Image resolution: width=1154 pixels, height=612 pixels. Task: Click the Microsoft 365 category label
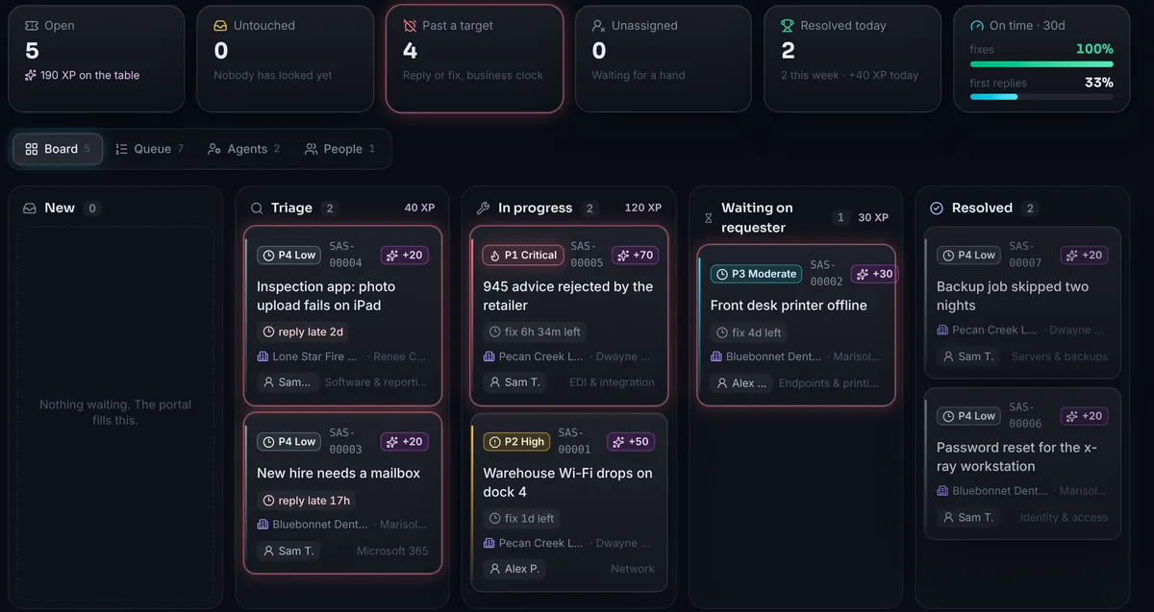click(x=392, y=551)
